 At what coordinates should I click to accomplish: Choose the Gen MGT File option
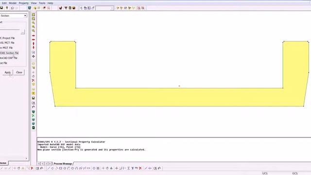coord(6,48)
